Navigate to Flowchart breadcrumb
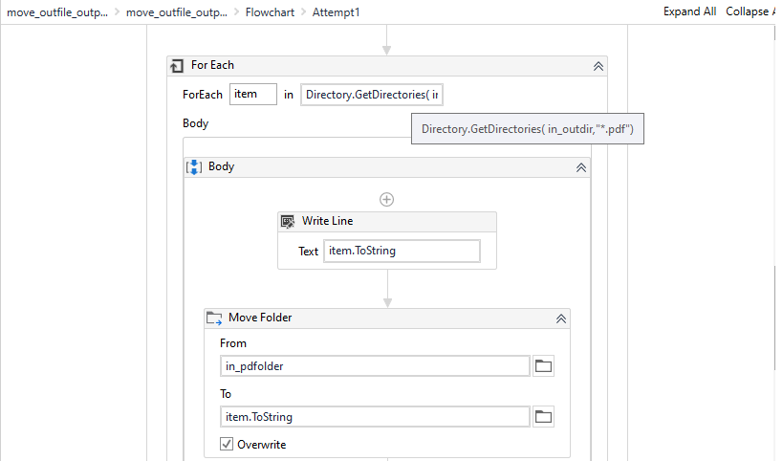 tap(272, 12)
